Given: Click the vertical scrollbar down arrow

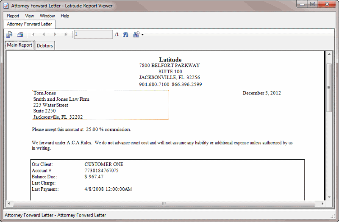Looking at the screenshot, I should tap(329, 197).
